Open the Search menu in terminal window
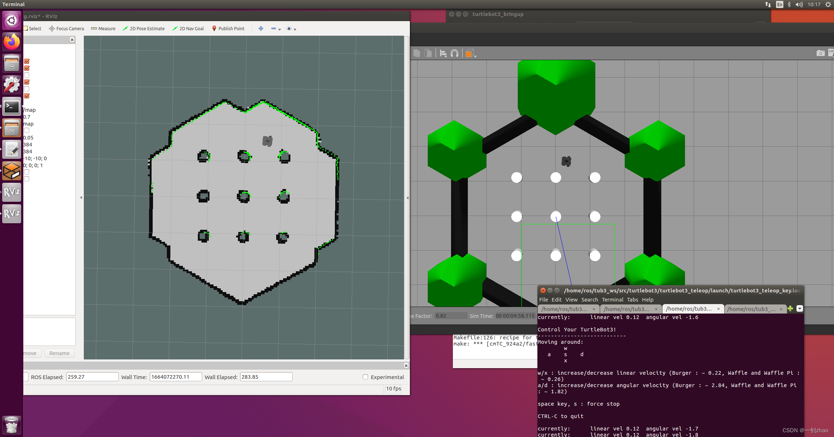The width and height of the screenshot is (834, 437). tap(589, 300)
